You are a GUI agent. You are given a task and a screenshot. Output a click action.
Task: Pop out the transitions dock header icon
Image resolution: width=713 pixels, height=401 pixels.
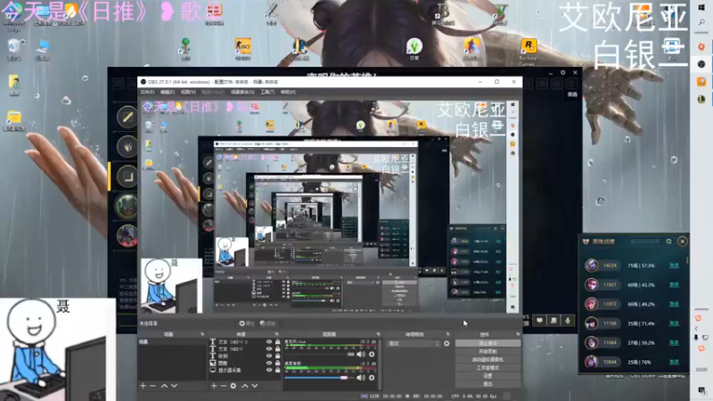tap(448, 334)
